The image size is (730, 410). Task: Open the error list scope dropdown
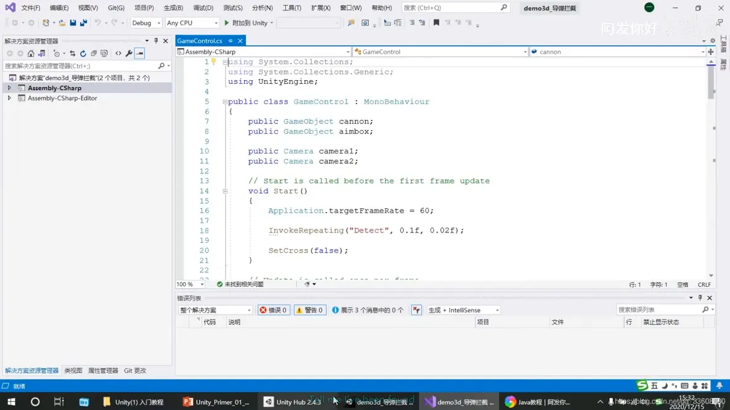(x=215, y=310)
